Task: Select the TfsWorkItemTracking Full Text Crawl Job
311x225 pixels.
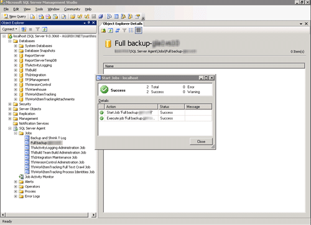Action: [60, 167]
